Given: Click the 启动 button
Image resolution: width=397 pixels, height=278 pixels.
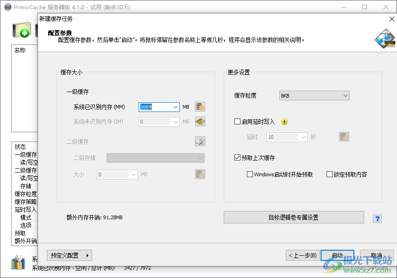Looking at the screenshot, I should click(337, 255).
